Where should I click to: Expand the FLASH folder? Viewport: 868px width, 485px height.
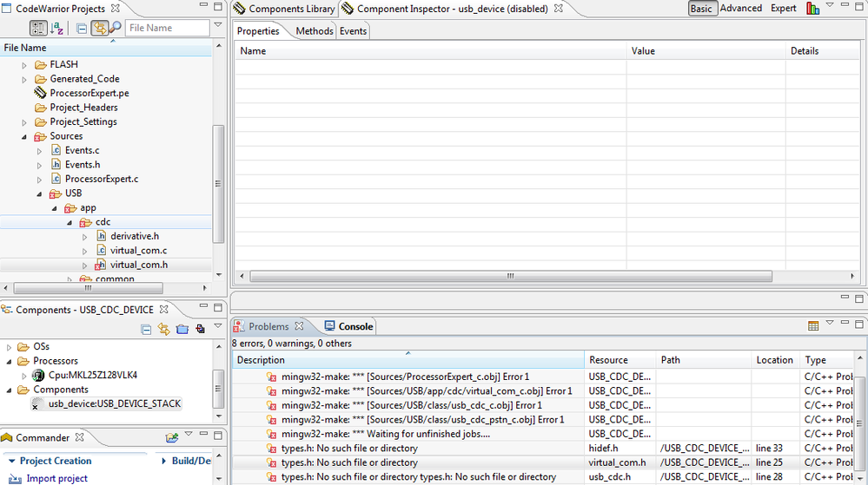(24, 65)
